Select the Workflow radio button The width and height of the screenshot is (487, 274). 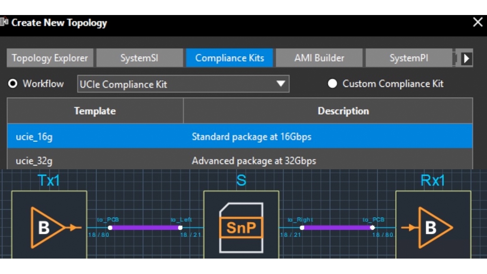coord(13,84)
